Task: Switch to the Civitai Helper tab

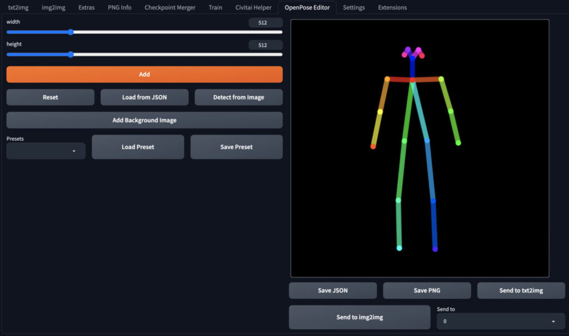Action: click(253, 7)
